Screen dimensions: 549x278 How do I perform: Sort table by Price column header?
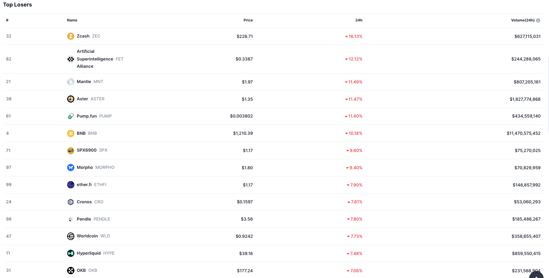pyautogui.click(x=248, y=20)
